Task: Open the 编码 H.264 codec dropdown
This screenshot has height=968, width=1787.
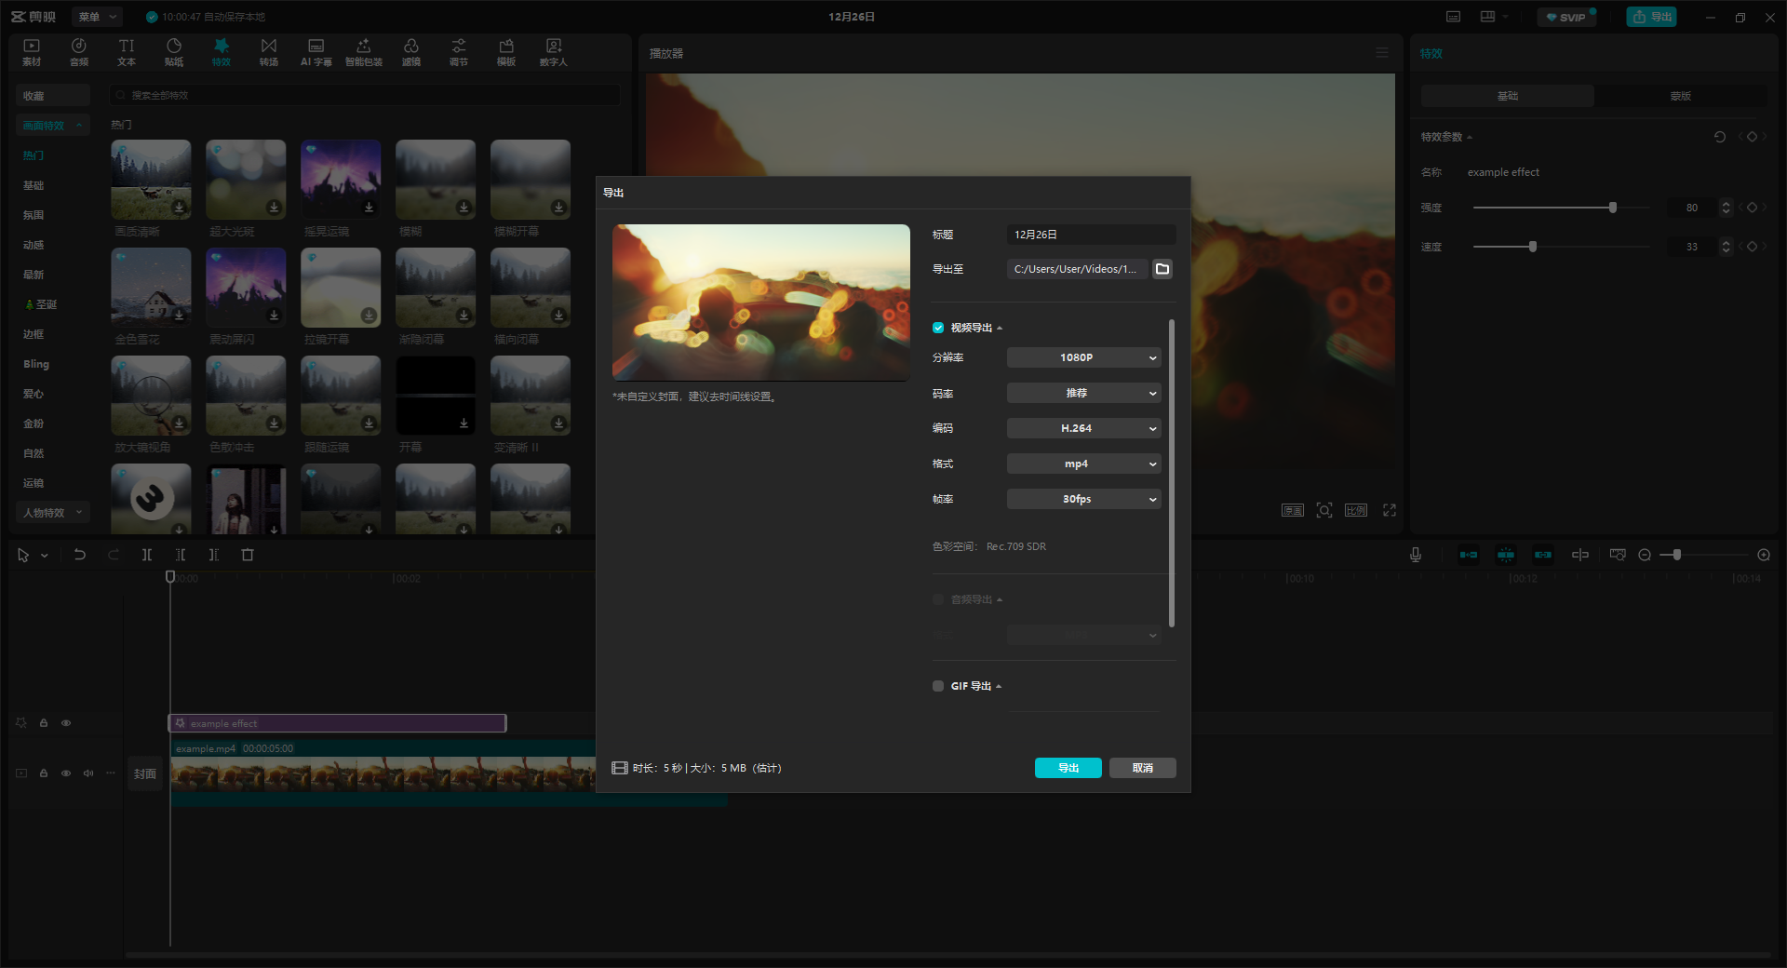Action: pyautogui.click(x=1083, y=428)
